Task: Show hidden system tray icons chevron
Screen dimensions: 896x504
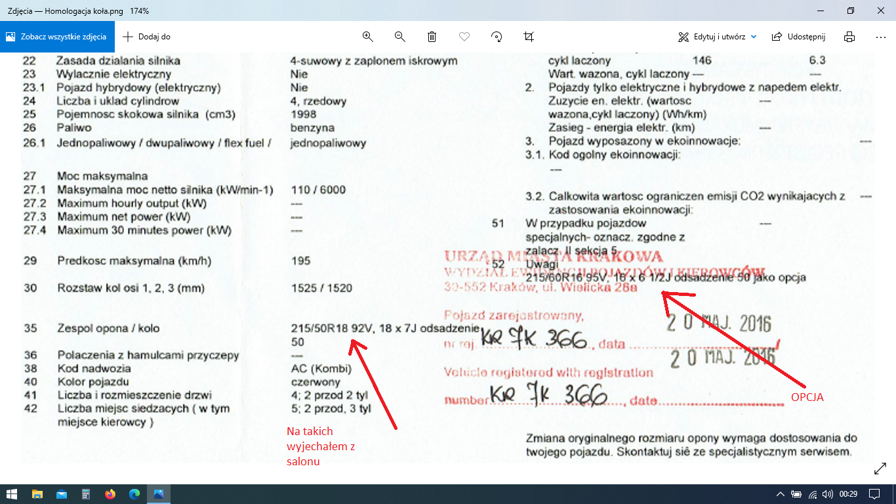Action: (780, 494)
